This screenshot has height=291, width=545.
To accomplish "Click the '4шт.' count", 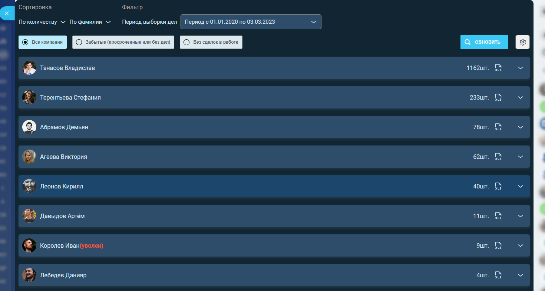I will coord(483,275).
